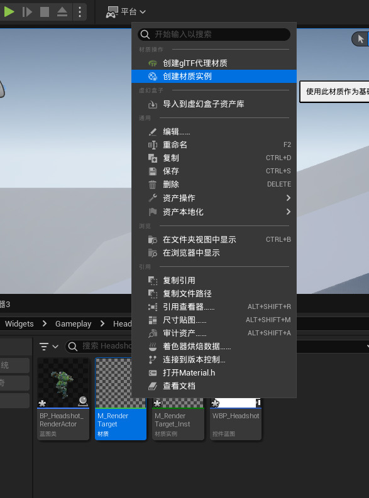The image size is (369, 498).
Task: Focus the 搜索 Headshot asset search box
Action: (99, 346)
